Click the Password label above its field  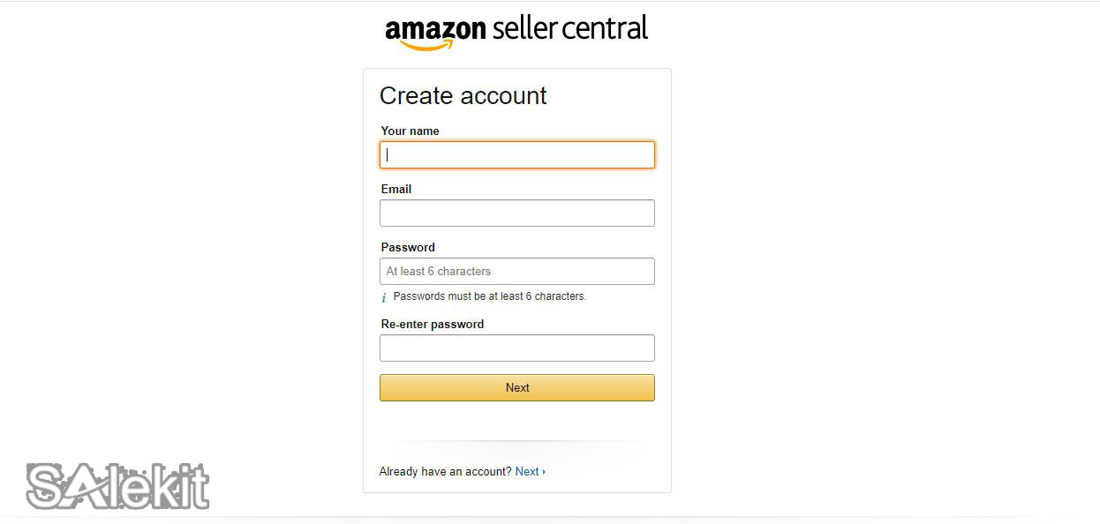[407, 247]
